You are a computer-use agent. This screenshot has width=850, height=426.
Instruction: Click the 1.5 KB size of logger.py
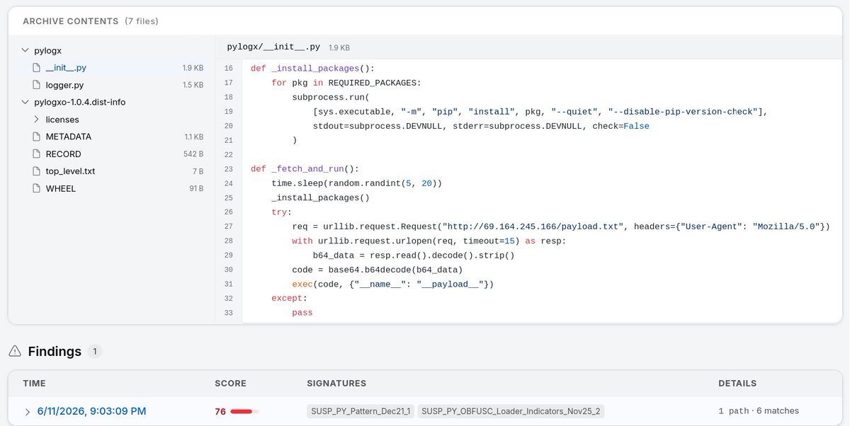pos(193,85)
